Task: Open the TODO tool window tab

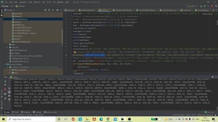Action: click(x=15, y=112)
